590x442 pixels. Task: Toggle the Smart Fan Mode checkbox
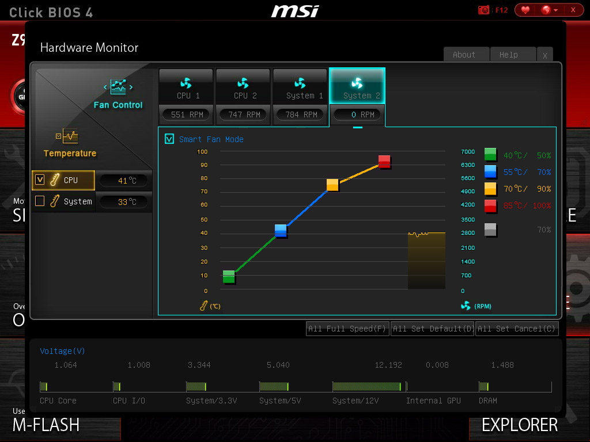pyautogui.click(x=169, y=139)
